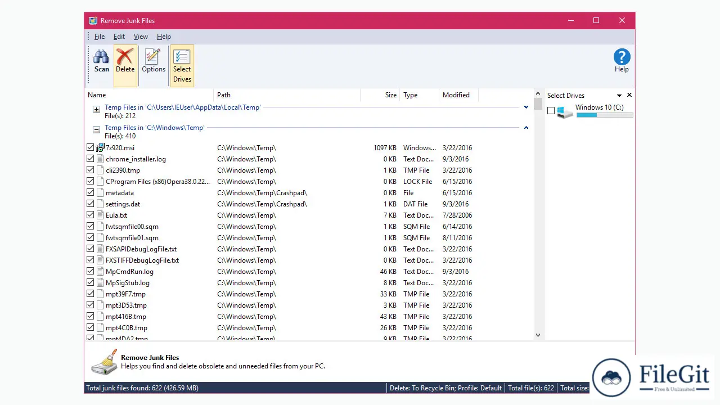720x405 pixels.
Task: Click the FXSAPIDebugLogFile.txt file icon
Action: coord(100,249)
